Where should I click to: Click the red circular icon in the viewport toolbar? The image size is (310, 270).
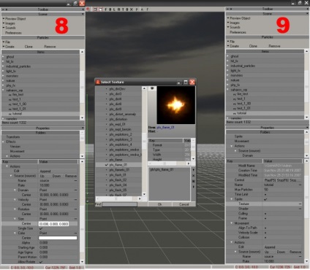pyautogui.click(x=88, y=9)
